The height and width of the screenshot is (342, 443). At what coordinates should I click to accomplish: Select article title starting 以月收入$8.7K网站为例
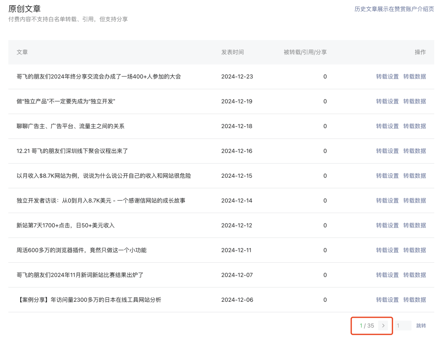104,176
